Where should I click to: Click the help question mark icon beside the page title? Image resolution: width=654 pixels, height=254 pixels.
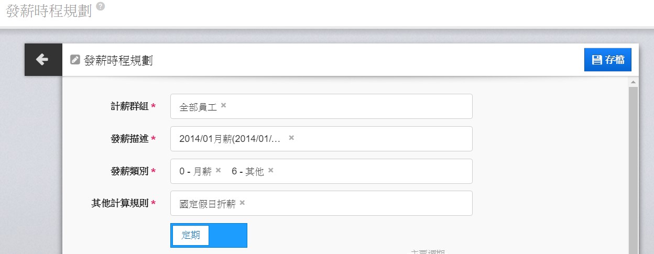pyautogui.click(x=101, y=6)
